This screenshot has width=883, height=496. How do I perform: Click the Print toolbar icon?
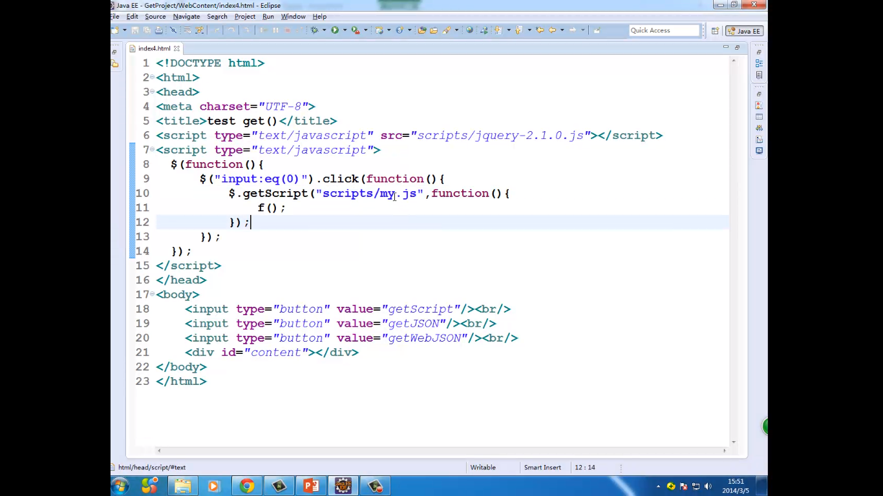pos(159,30)
